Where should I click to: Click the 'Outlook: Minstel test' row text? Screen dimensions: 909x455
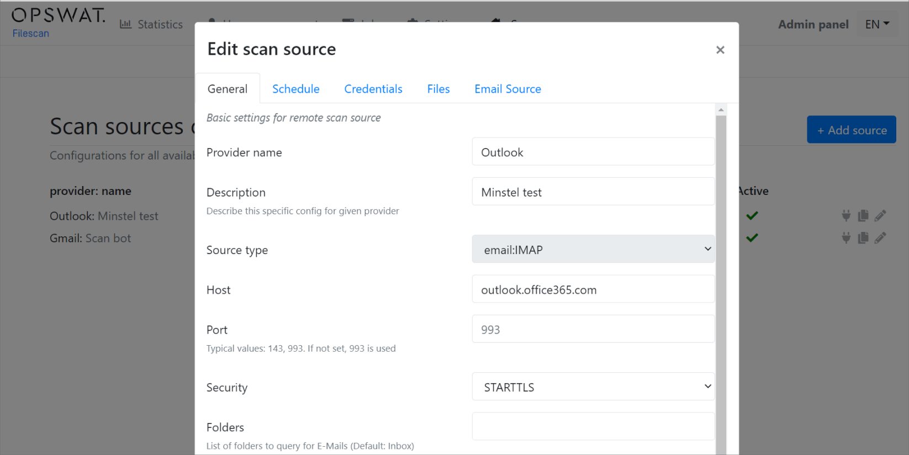[104, 216]
